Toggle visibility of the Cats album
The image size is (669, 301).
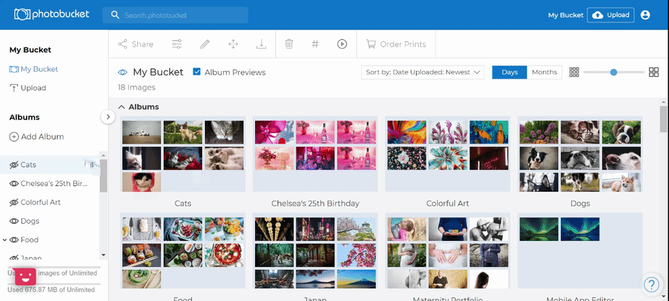(14, 164)
